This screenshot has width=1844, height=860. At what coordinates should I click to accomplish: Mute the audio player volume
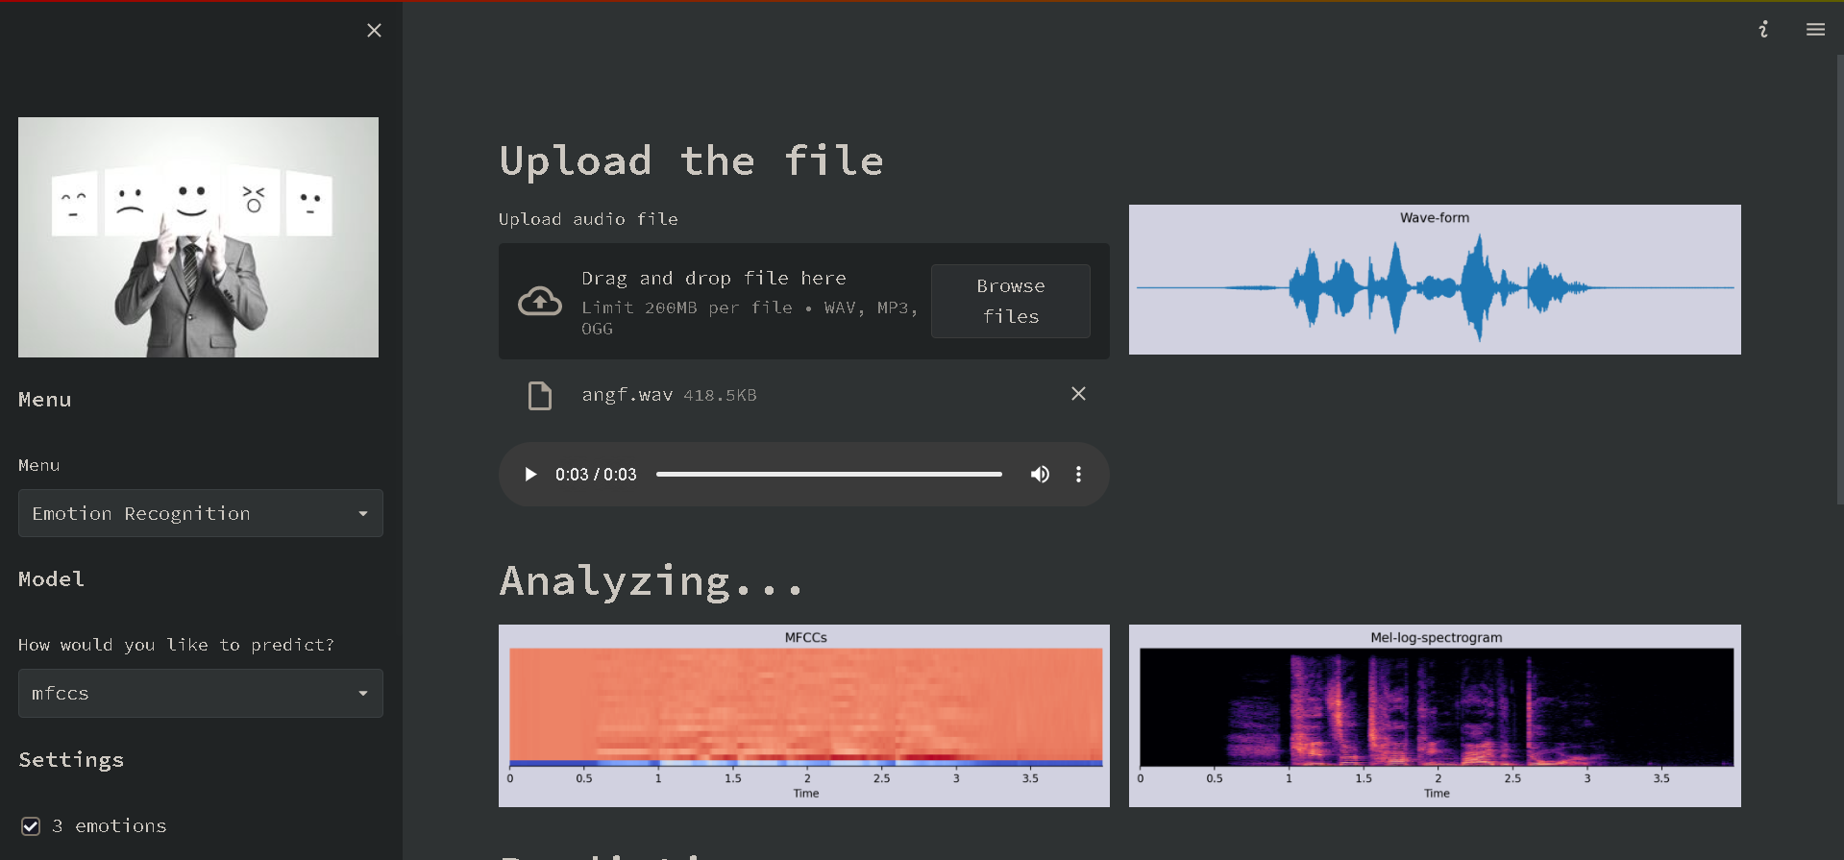coord(1040,475)
